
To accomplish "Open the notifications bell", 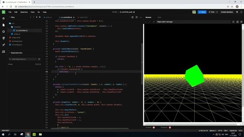I will pos(237,12).
